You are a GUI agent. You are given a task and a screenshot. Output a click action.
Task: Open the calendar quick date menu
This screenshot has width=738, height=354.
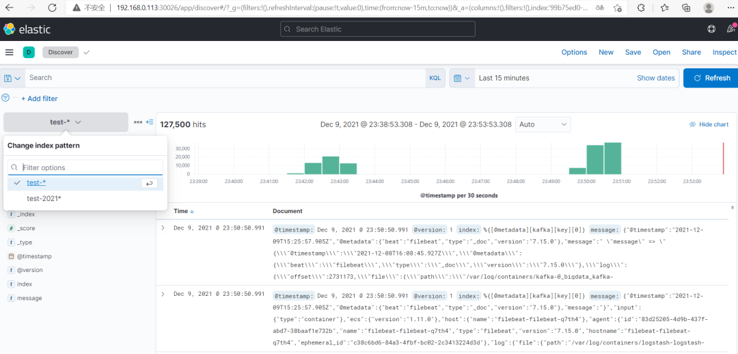462,78
